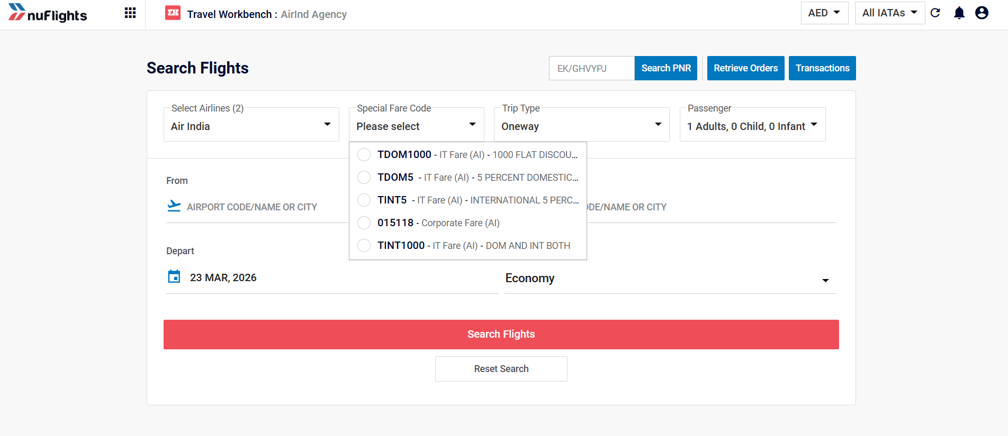Click the calendar icon beside depart date

point(174,276)
